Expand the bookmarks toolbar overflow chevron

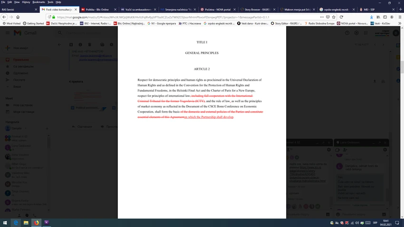[x=400, y=23]
